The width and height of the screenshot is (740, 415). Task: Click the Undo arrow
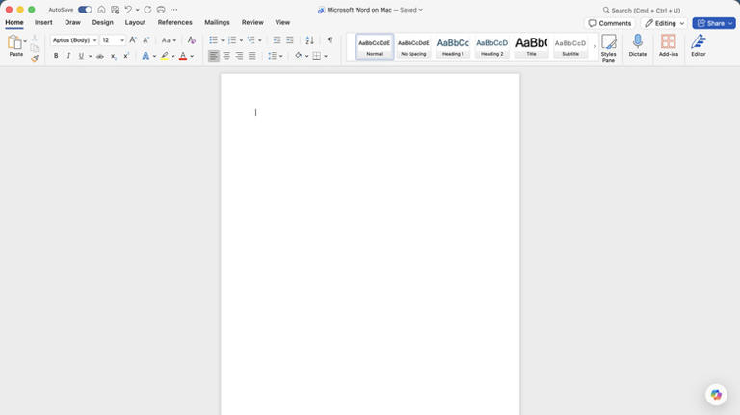[128, 10]
